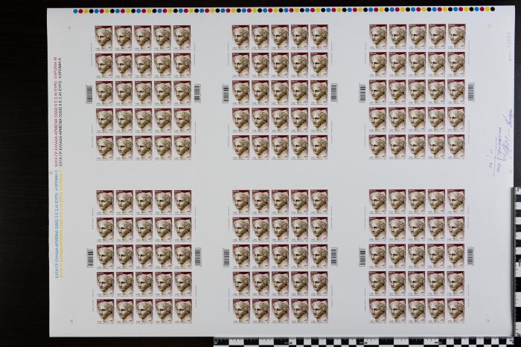Click the CMYK color dot strip along top edge
Screen dimensions: 521x347
[284, 10]
